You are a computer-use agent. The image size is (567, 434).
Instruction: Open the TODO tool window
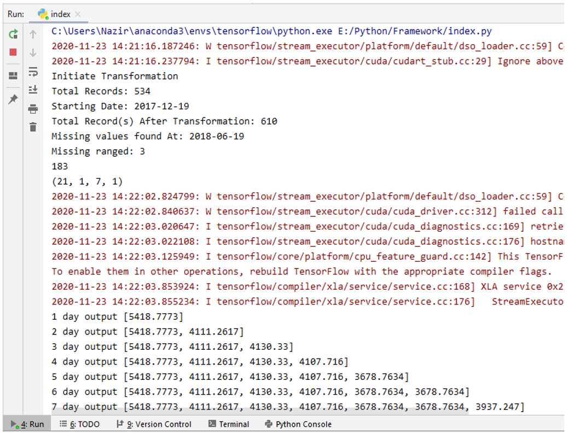(x=80, y=424)
